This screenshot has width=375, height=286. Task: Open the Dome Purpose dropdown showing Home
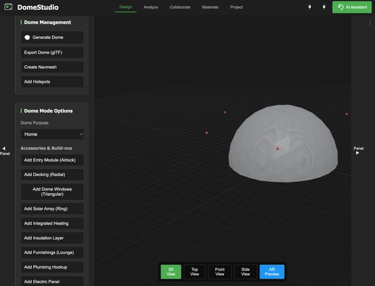[x=52, y=134]
